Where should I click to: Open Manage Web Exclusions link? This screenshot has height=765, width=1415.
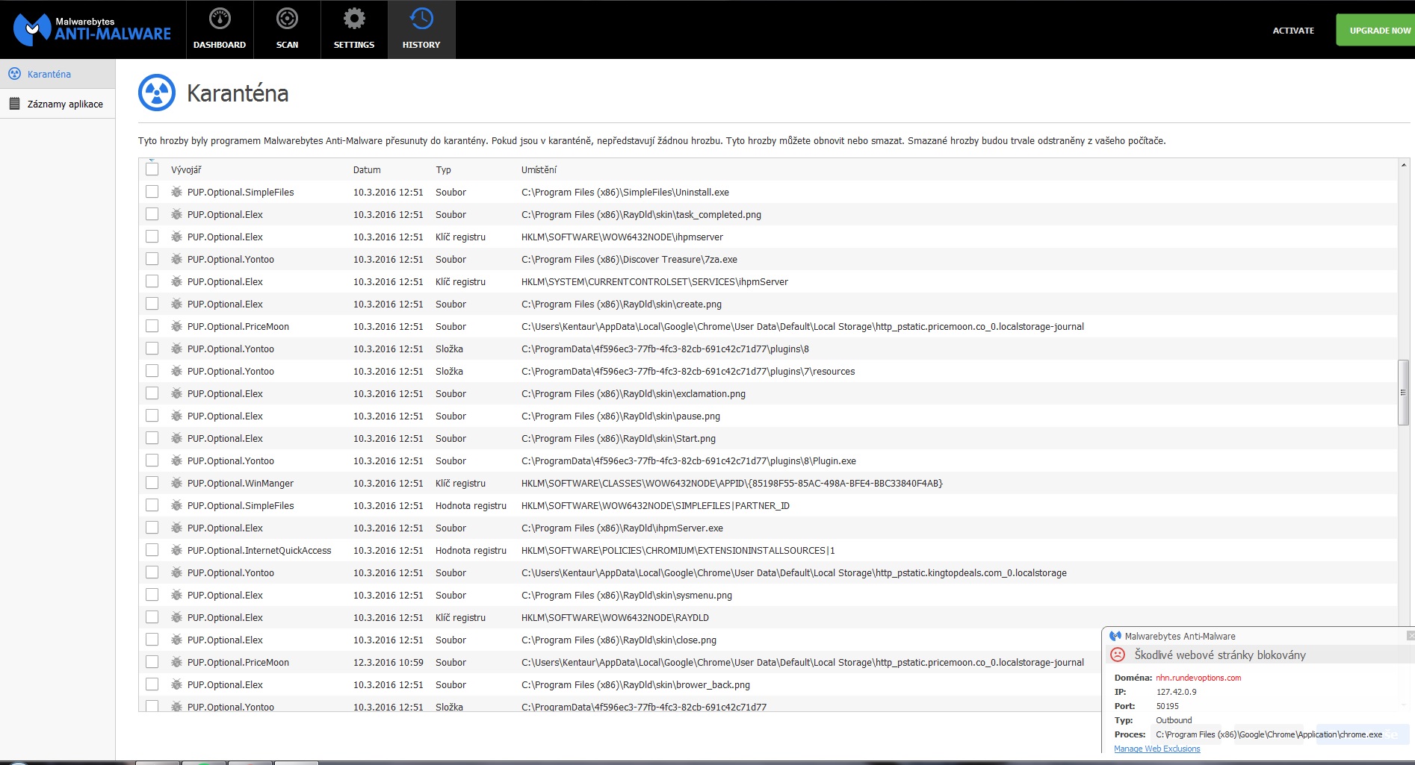[x=1157, y=749]
